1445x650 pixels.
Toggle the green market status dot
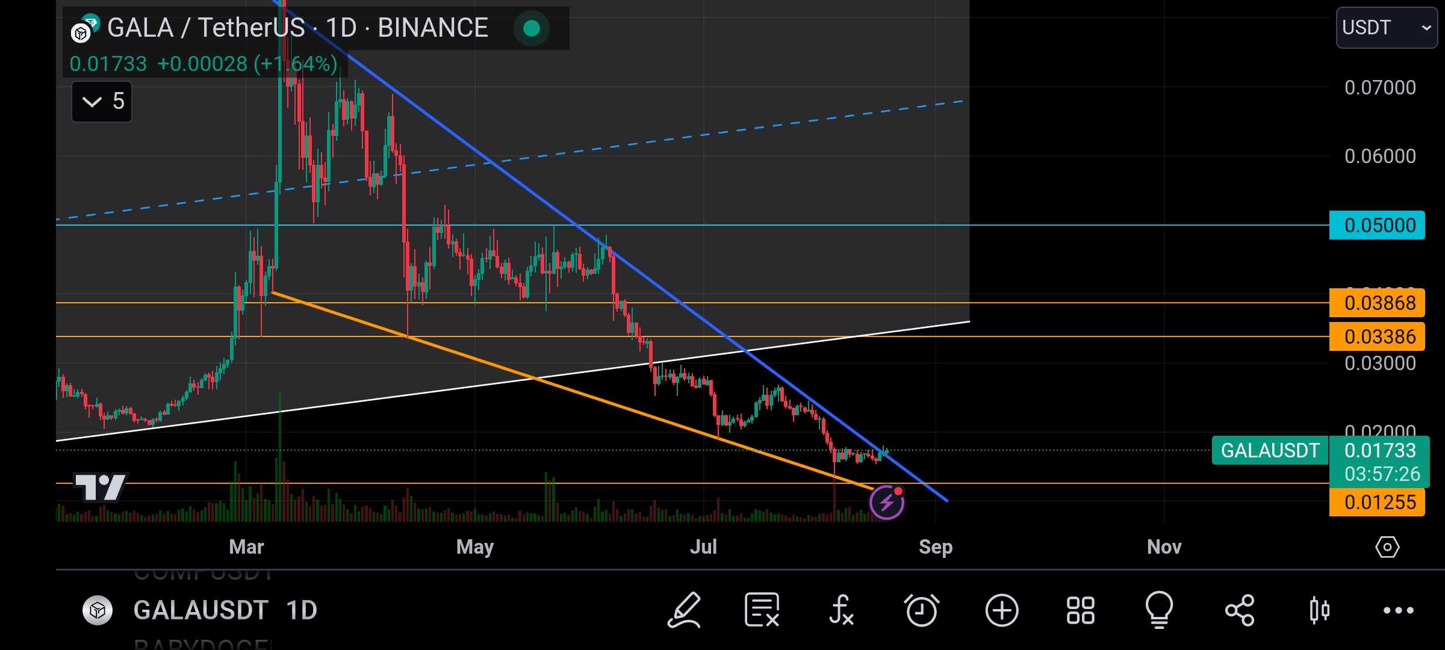532,28
